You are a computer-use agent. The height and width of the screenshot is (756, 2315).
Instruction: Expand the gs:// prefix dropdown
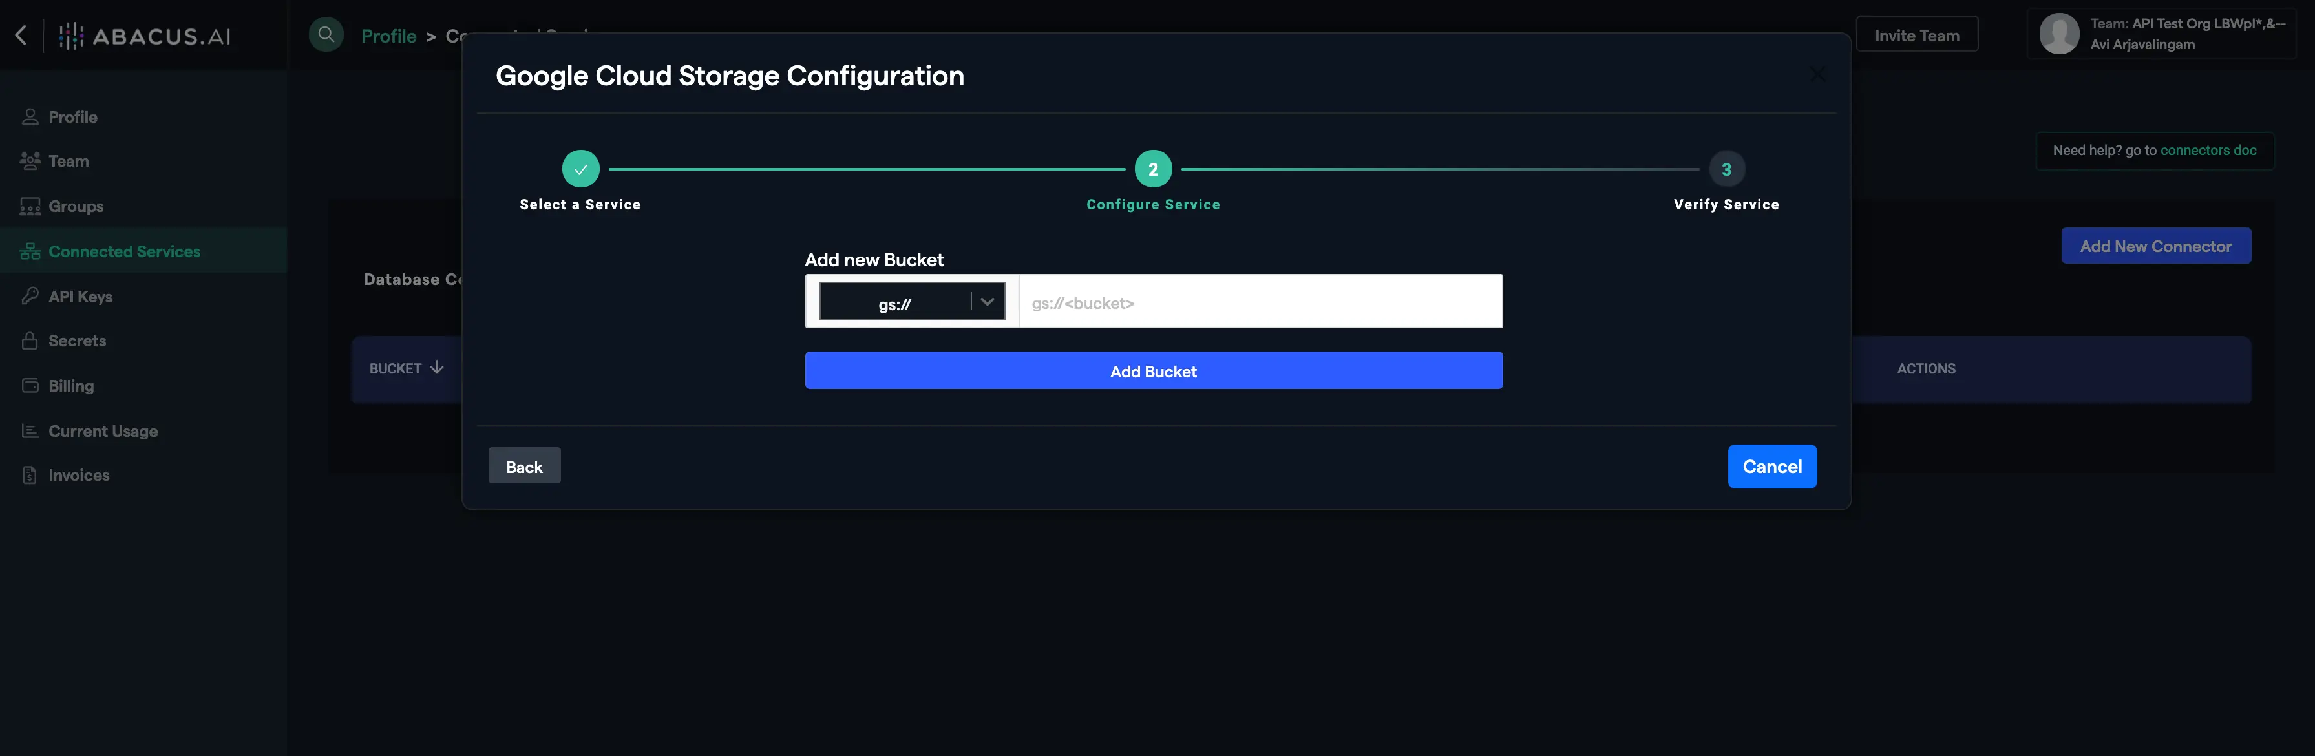pos(987,301)
